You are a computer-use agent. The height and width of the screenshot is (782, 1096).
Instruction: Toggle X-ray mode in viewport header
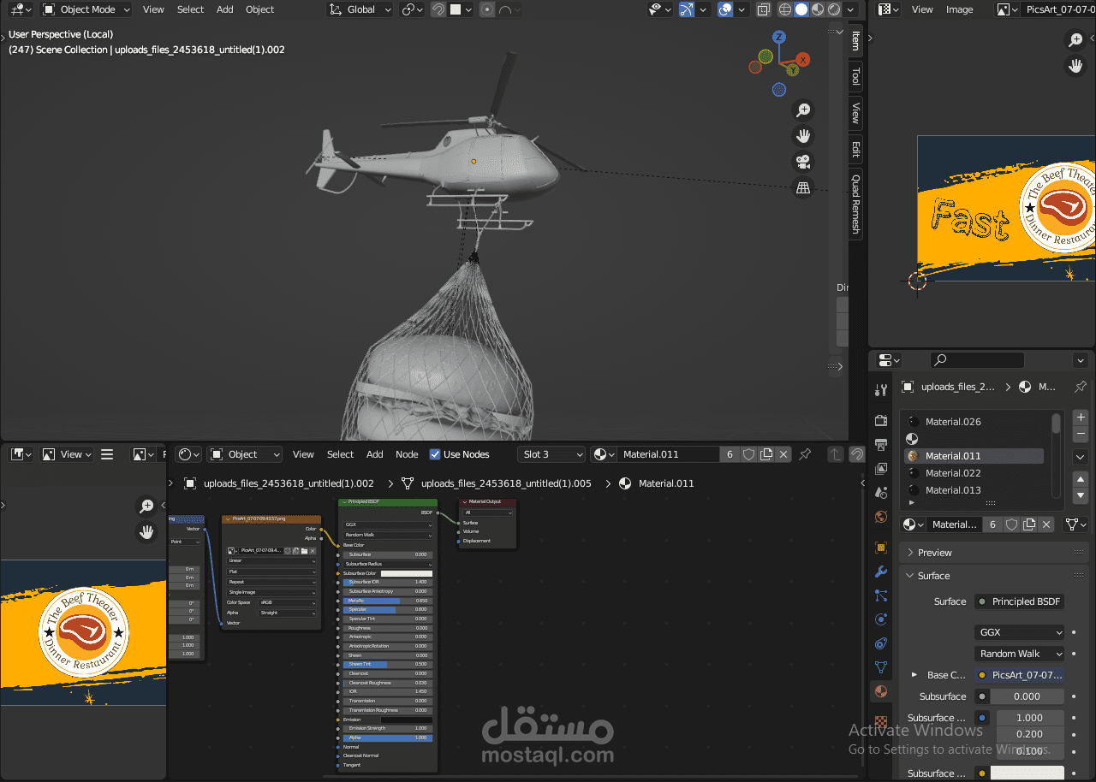coord(763,9)
